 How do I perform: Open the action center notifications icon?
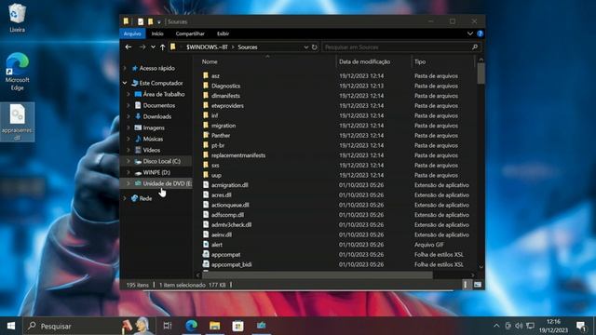point(581,326)
